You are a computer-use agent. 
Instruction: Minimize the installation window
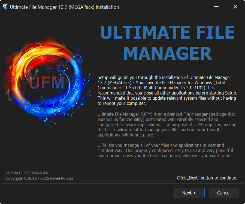pos(216,7)
